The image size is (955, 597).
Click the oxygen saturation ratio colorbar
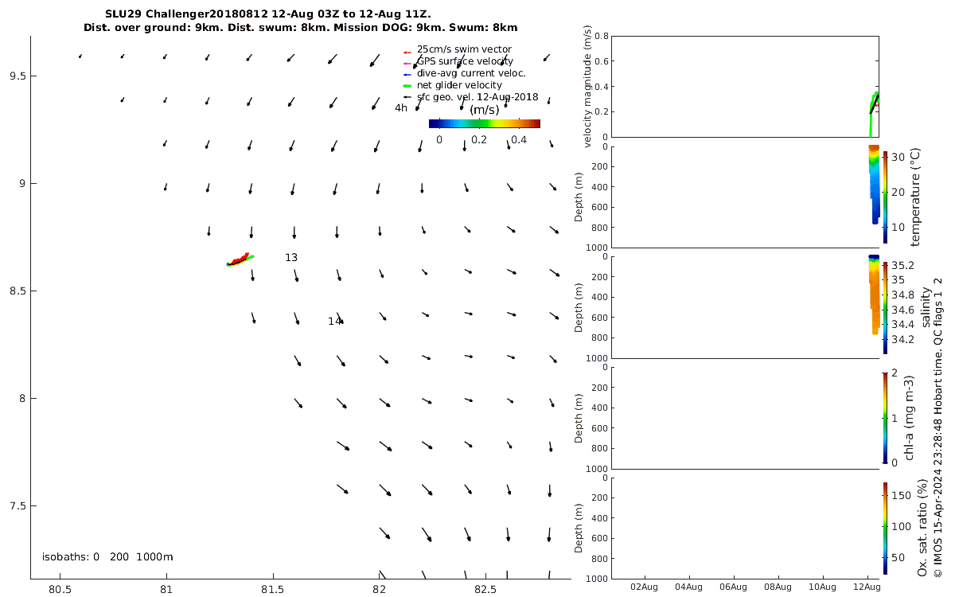[885, 528]
